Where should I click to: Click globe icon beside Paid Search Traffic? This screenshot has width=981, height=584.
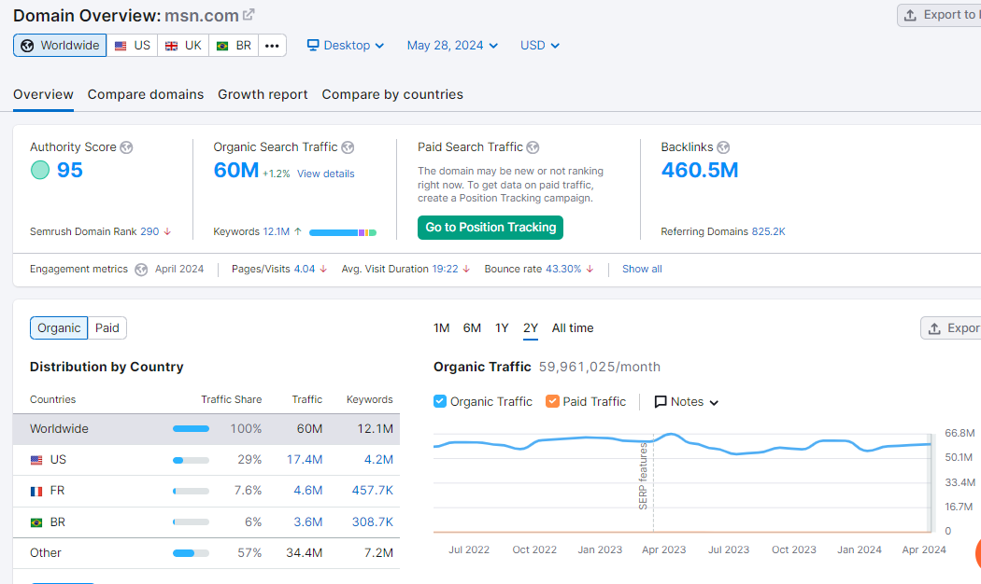pos(533,147)
